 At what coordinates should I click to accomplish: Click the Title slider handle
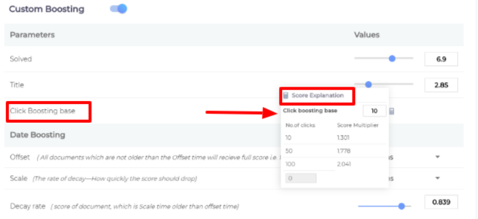point(368,84)
